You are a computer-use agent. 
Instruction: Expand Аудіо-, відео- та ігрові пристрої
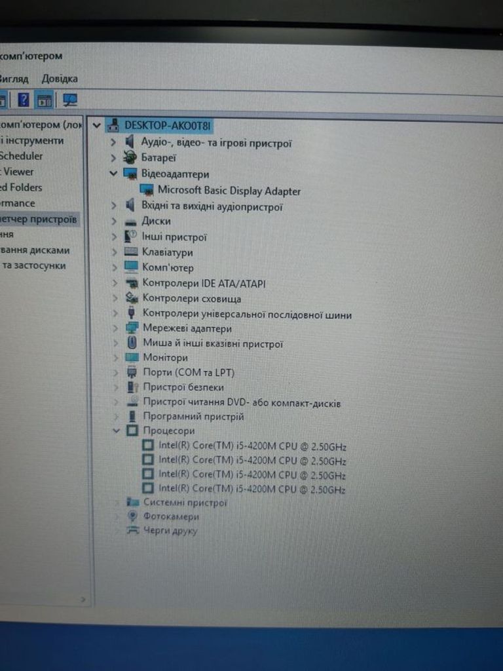113,142
